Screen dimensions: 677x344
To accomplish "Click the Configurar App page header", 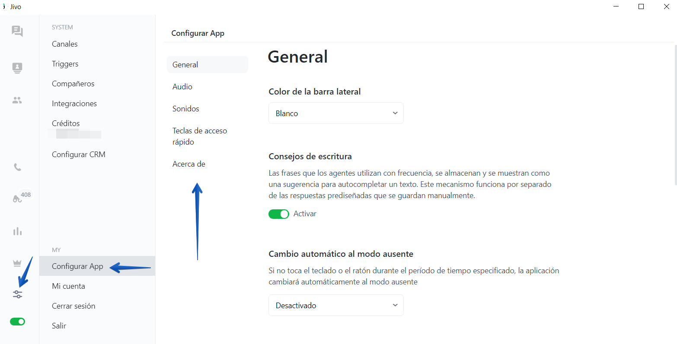I will (198, 33).
